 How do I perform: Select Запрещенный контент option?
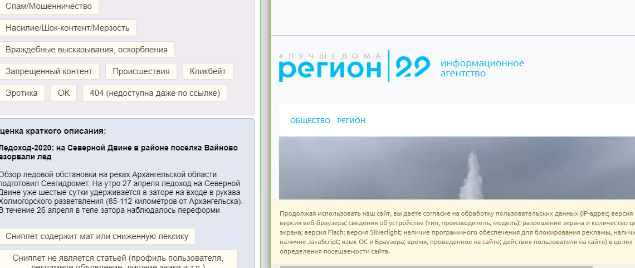click(x=48, y=71)
